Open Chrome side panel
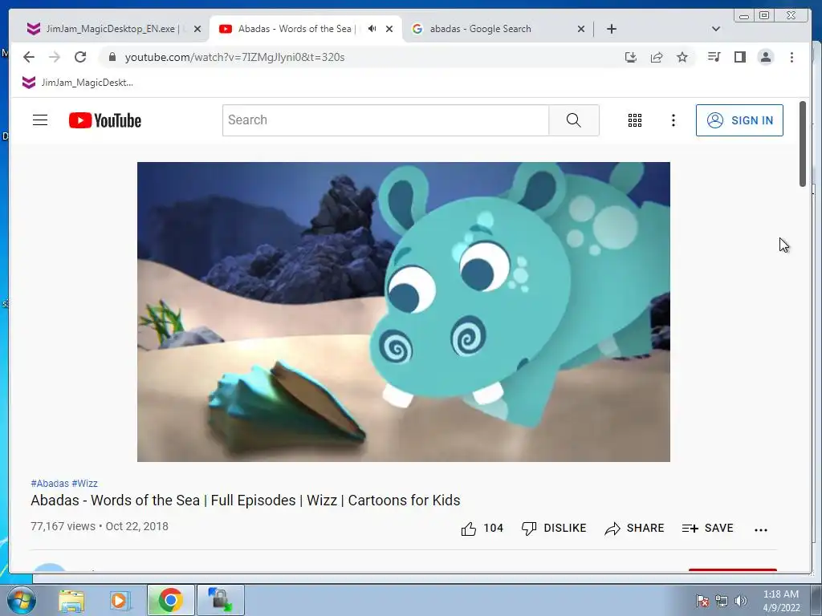 point(739,57)
